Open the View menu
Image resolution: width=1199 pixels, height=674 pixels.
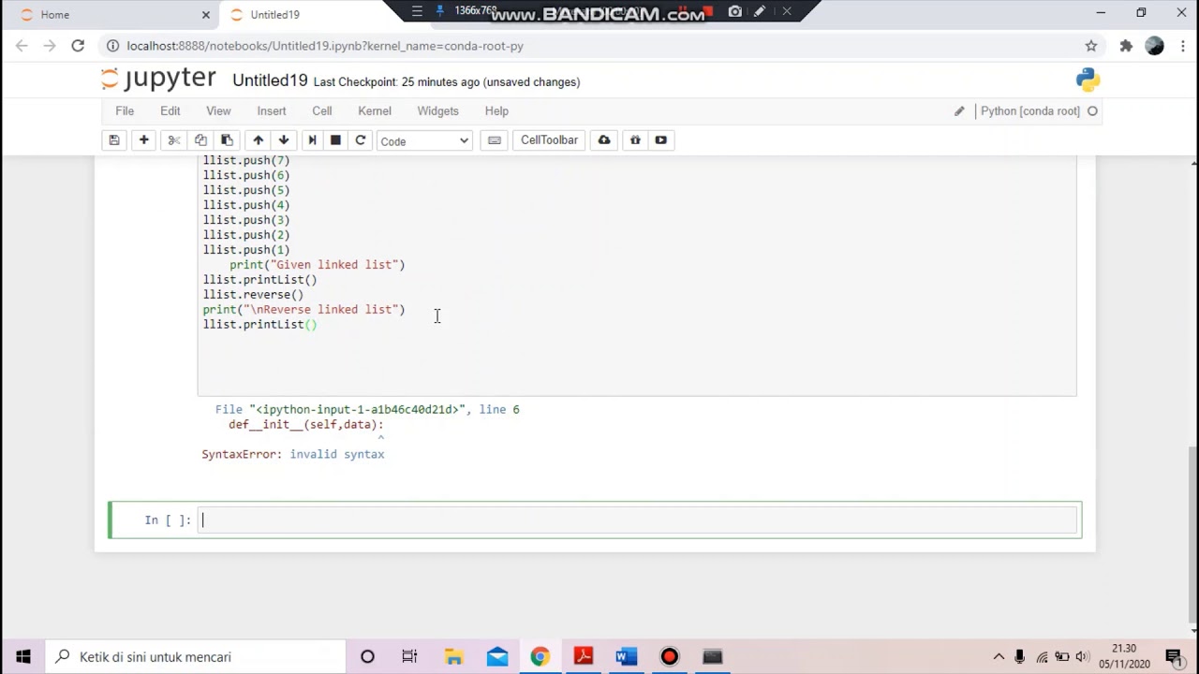pos(218,111)
